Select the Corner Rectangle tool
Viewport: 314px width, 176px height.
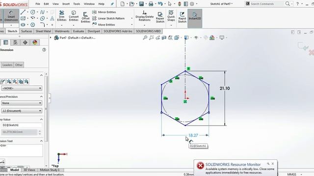point(23,19)
